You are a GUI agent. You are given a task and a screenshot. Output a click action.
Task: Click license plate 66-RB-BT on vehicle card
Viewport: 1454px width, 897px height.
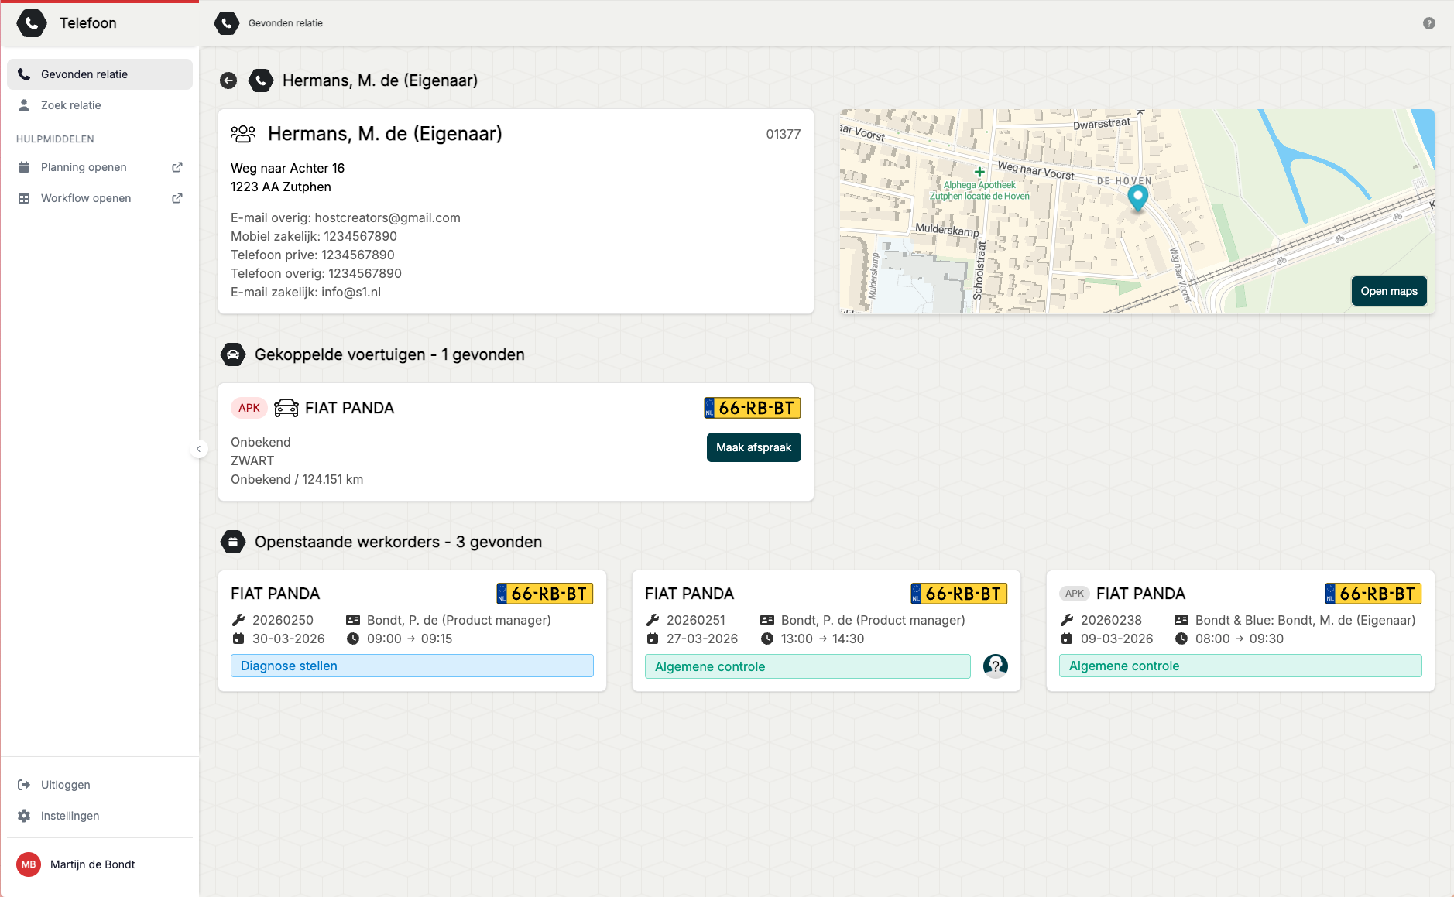click(753, 408)
